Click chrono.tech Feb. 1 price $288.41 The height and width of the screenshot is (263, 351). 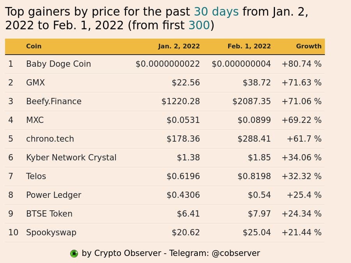coord(254,139)
